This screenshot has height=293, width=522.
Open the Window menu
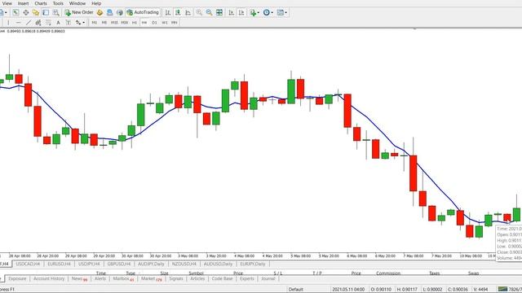pos(77,3)
